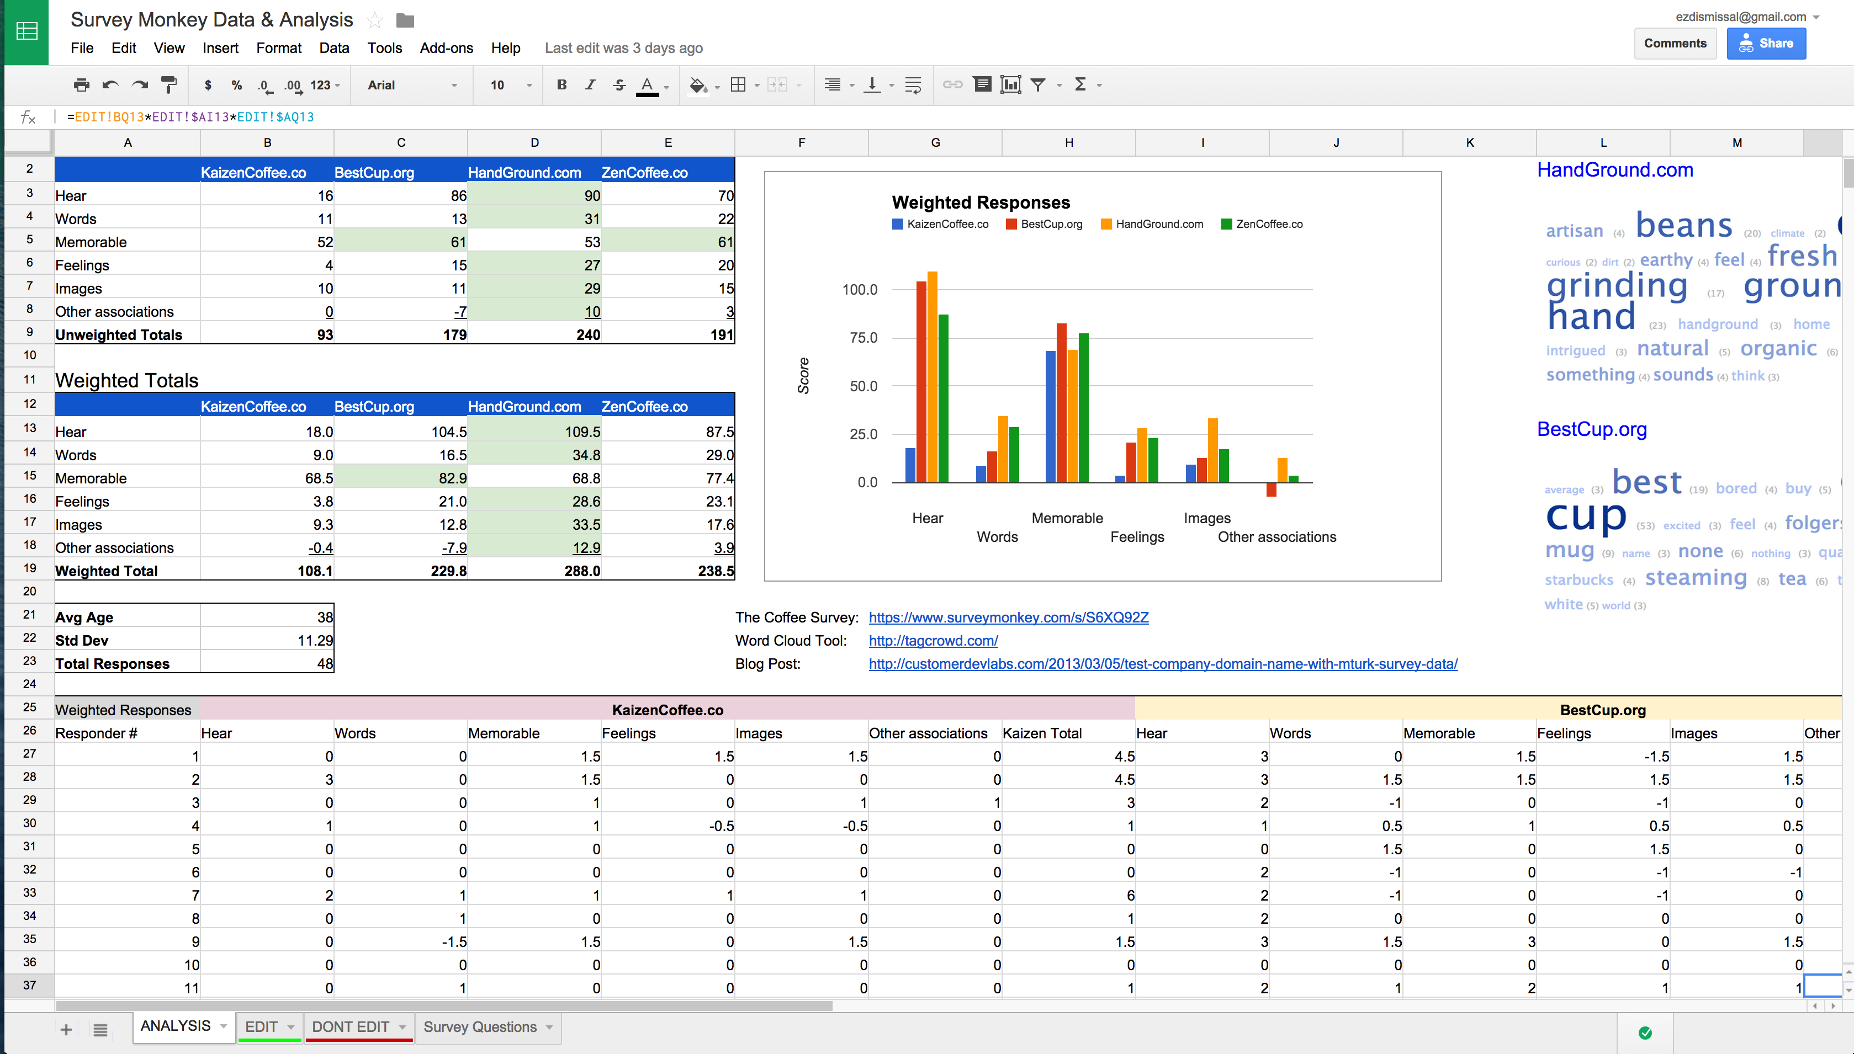The height and width of the screenshot is (1054, 1854).
Task: Click the text wrapping icon
Action: (913, 86)
